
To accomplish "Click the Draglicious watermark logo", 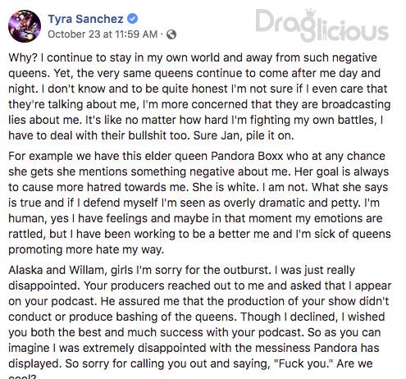I will (x=322, y=25).
